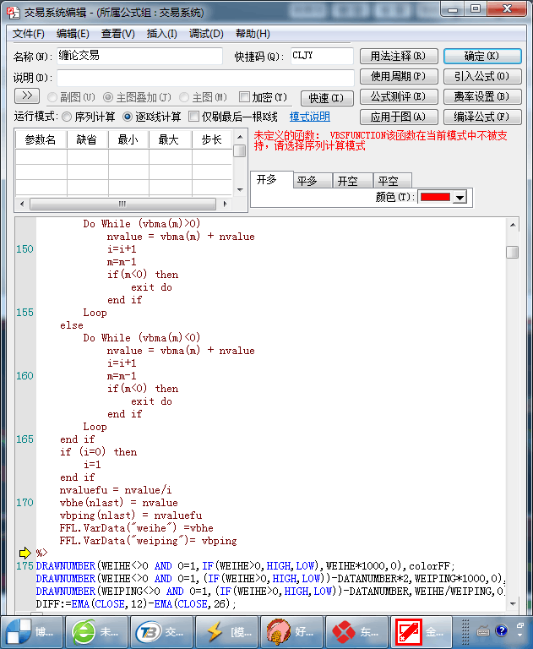
Task: Switch to the green browser taskbar item
Action: [96, 631]
